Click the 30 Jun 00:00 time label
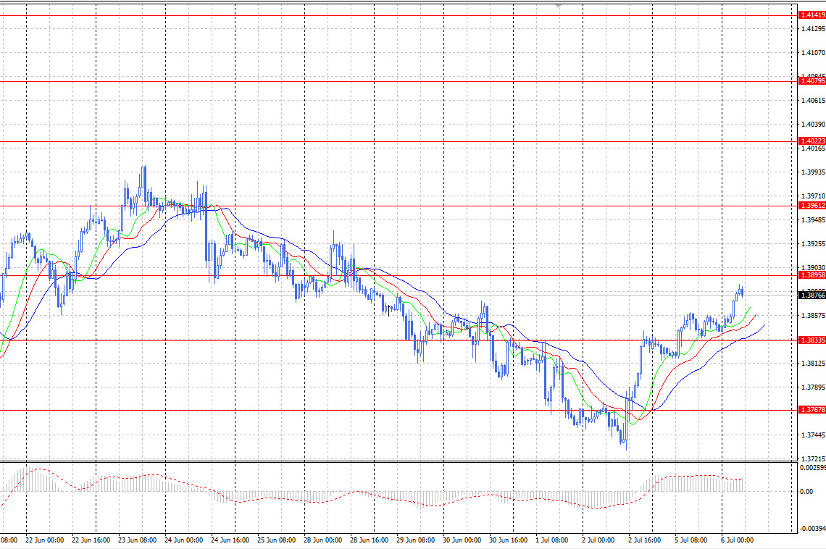Image resolution: width=826 pixels, height=549 pixels. (462, 540)
